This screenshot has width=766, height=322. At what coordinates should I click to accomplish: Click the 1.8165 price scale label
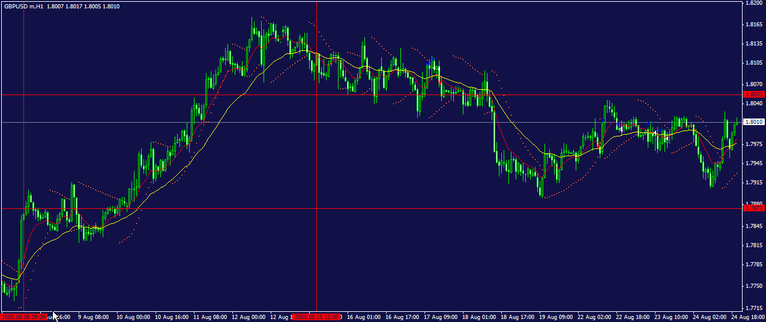tap(753, 25)
